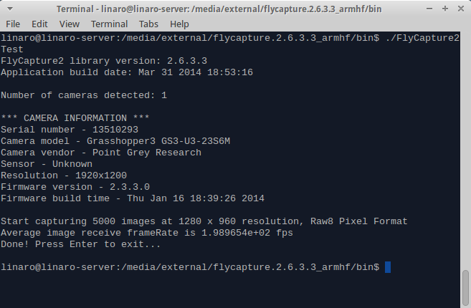Click the 1920x1200 resolution text
This screenshot has height=308, width=471.
pos(101,175)
